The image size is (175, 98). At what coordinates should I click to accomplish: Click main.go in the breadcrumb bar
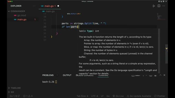(x=50, y=11)
